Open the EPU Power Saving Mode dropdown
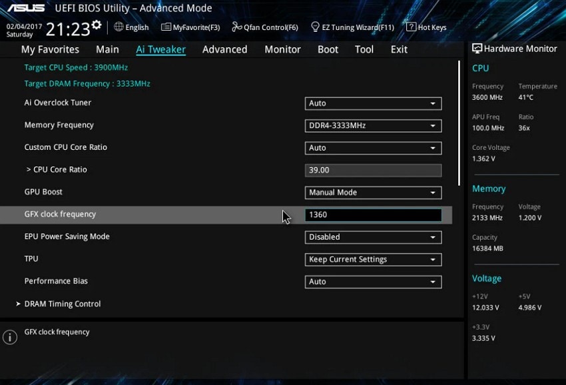The height and width of the screenshot is (385, 566). click(x=372, y=237)
